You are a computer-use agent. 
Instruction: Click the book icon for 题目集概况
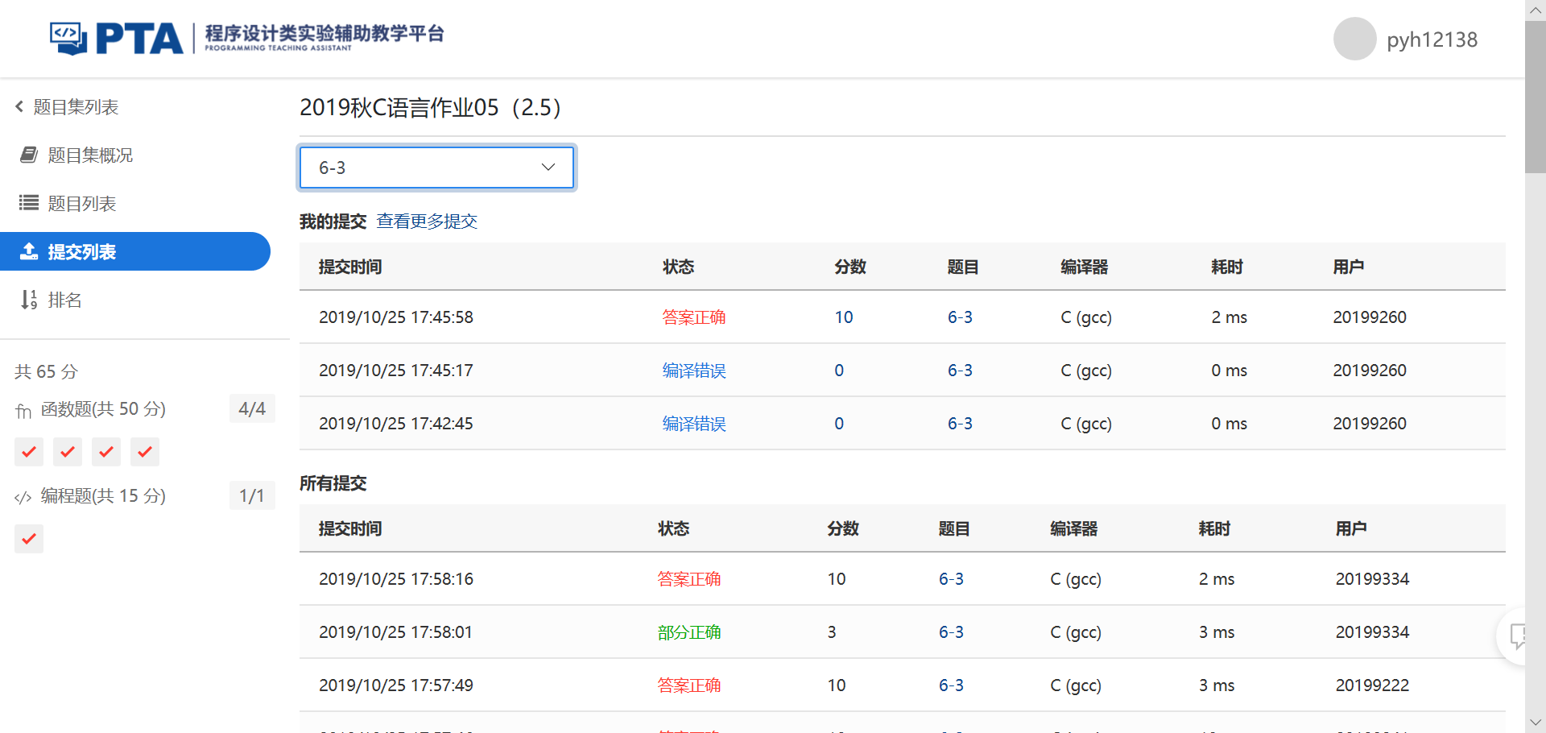pyautogui.click(x=29, y=155)
